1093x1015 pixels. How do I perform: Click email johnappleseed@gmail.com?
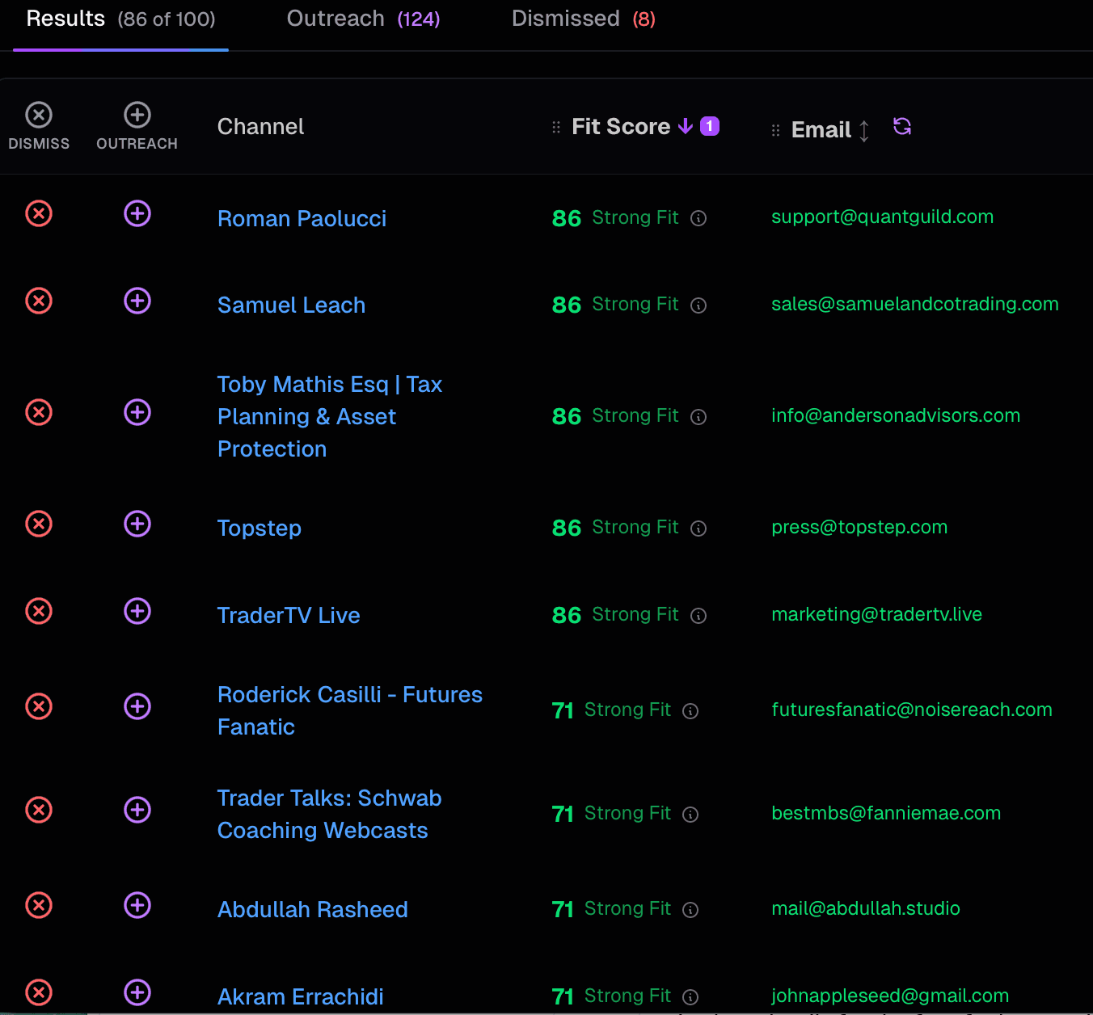(x=890, y=996)
